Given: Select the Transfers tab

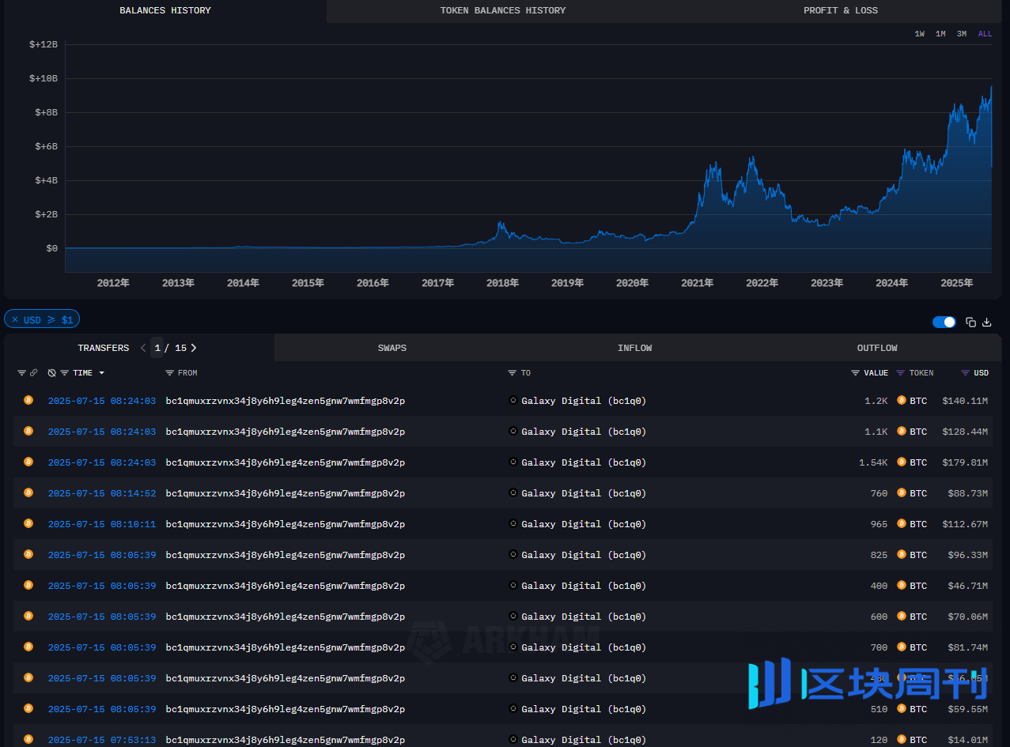Looking at the screenshot, I should click(104, 348).
